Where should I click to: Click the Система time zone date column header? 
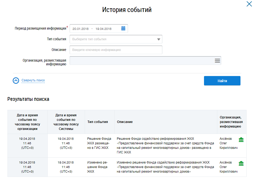(66, 122)
